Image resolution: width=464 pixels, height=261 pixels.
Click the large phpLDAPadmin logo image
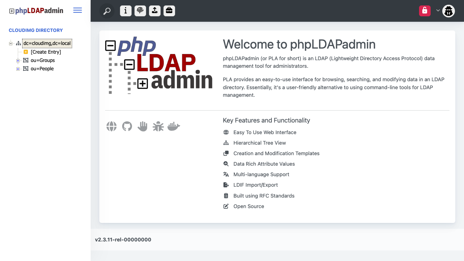159,66
